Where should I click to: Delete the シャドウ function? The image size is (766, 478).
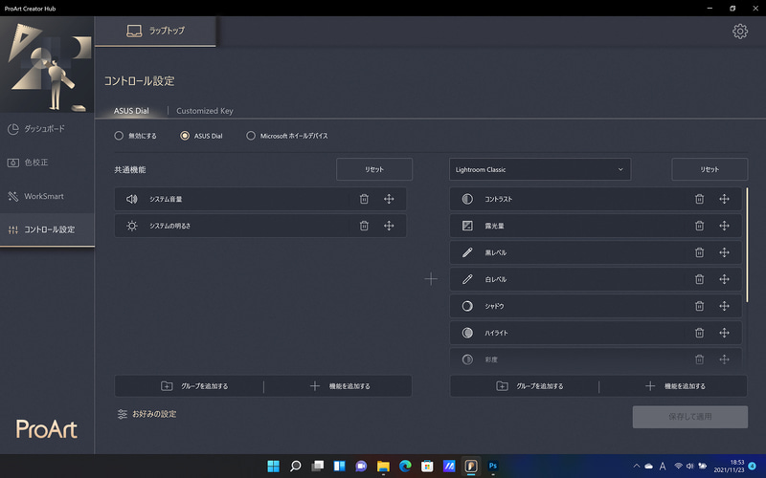click(700, 306)
